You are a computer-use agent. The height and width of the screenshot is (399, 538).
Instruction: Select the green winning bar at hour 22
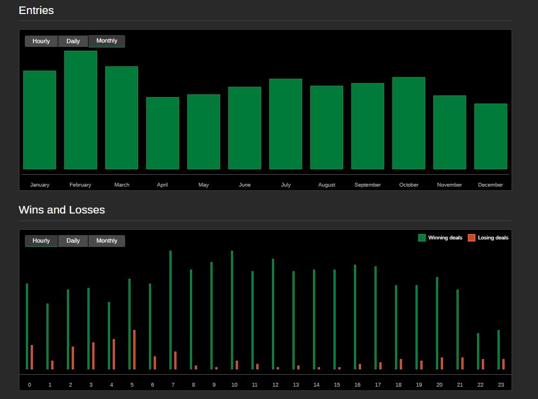pos(478,351)
